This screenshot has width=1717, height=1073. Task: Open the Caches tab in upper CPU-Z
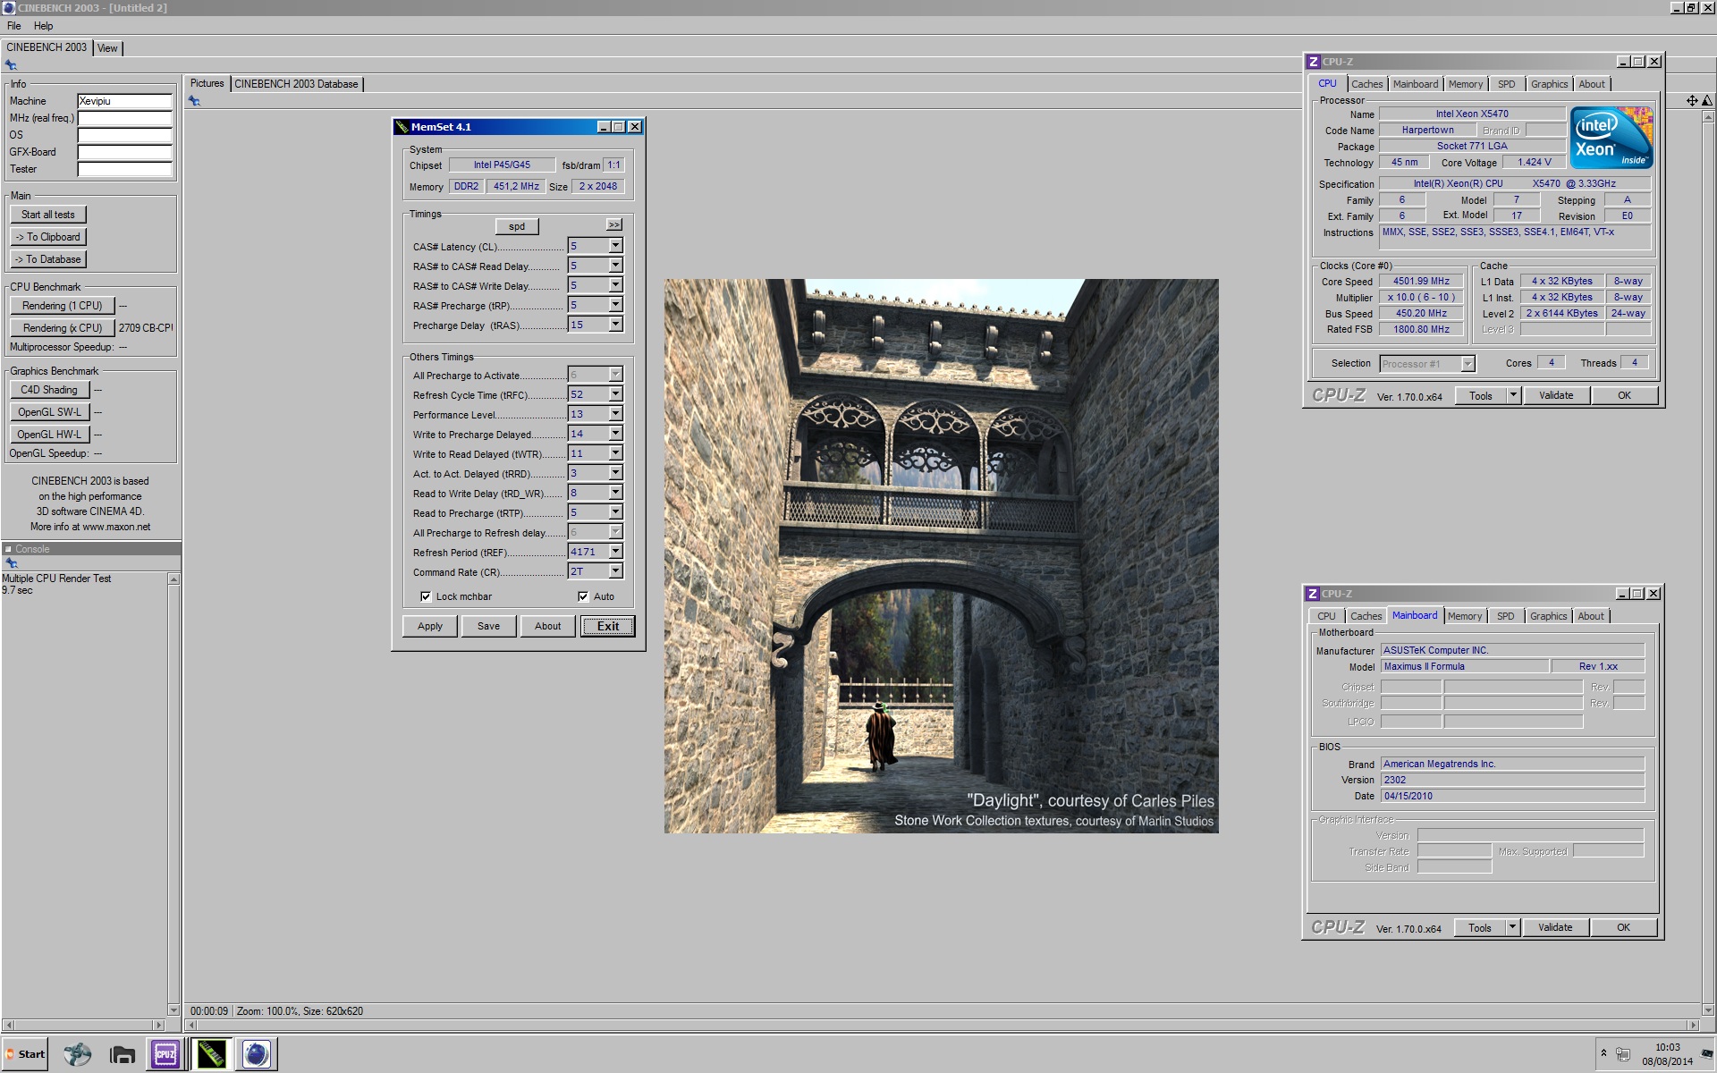click(x=1366, y=84)
